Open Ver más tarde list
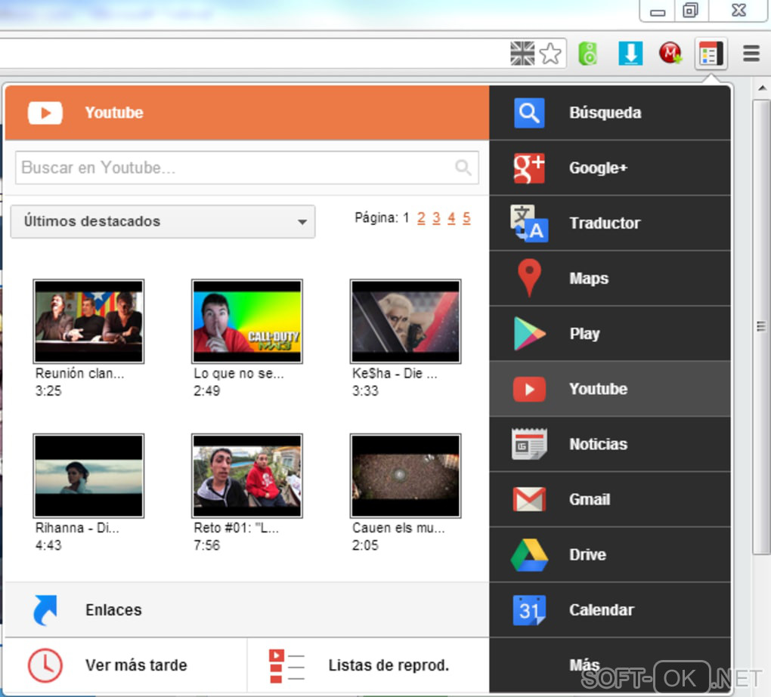The image size is (771, 697). click(126, 665)
